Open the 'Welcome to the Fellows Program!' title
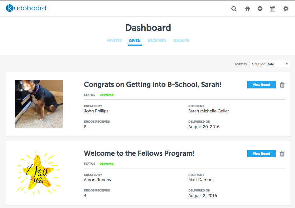 (x=139, y=153)
